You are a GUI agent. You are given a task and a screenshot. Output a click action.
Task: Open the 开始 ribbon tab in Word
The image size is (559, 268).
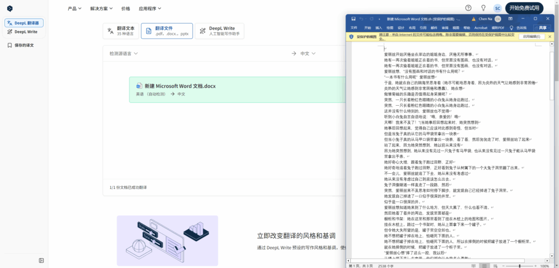(x=367, y=28)
